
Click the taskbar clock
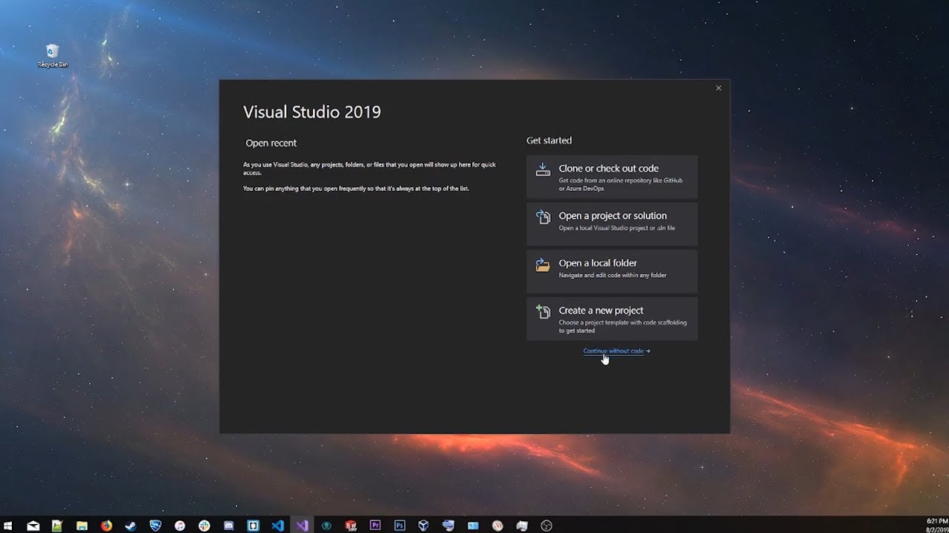[936, 526]
